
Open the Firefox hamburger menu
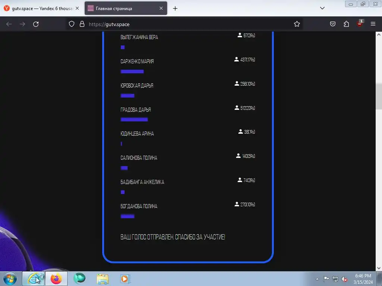point(373,24)
